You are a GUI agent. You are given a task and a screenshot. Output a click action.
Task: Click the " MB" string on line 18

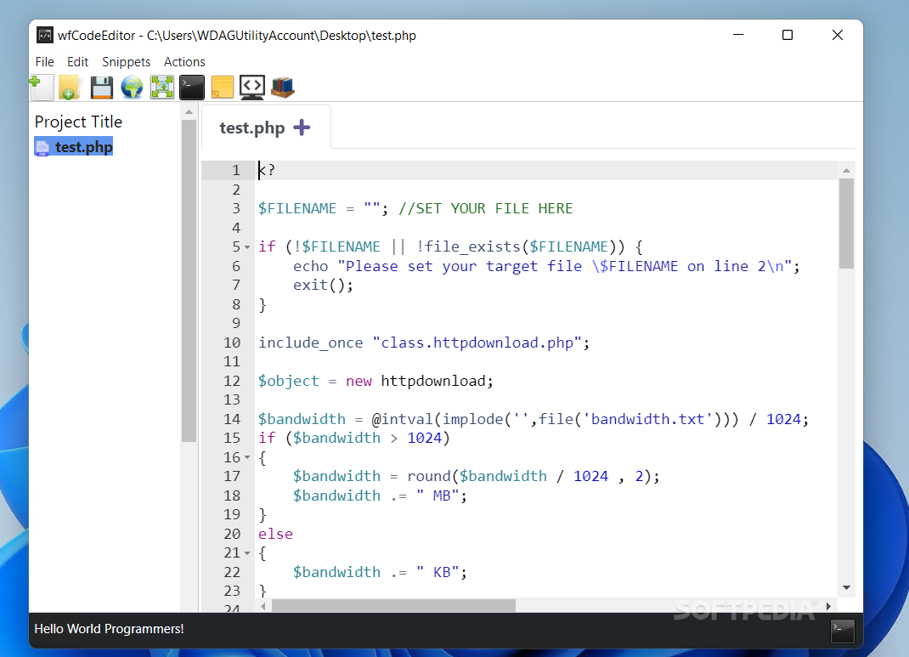pos(438,496)
